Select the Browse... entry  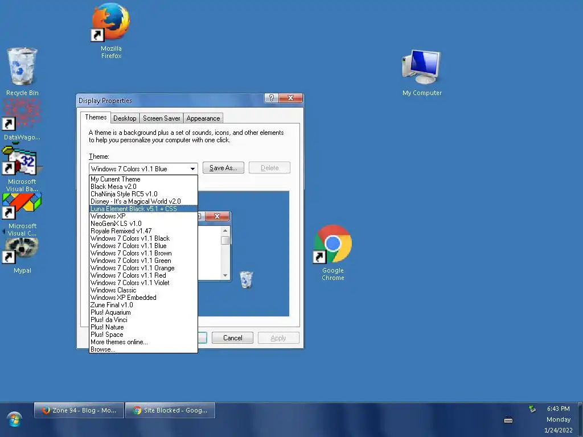coord(143,349)
